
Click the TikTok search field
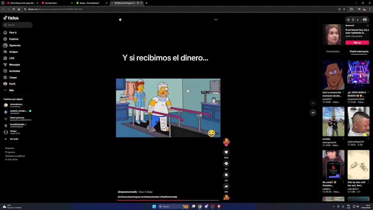(18, 25)
